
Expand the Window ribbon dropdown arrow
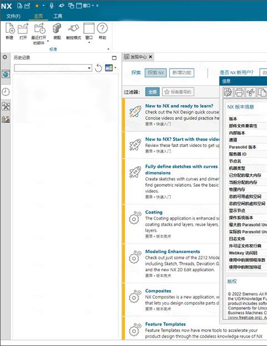(x=89, y=42)
